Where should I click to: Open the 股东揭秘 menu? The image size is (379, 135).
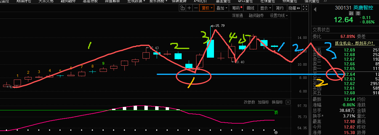(x=158, y=1)
